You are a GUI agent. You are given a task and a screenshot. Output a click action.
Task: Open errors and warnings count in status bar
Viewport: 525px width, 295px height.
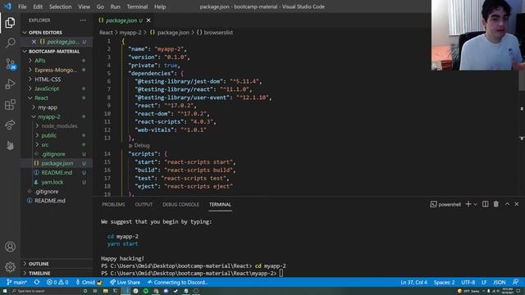[x=57, y=282]
